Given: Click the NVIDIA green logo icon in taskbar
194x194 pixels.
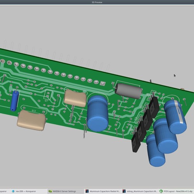Looking at the screenshot, I should pos(50,191).
